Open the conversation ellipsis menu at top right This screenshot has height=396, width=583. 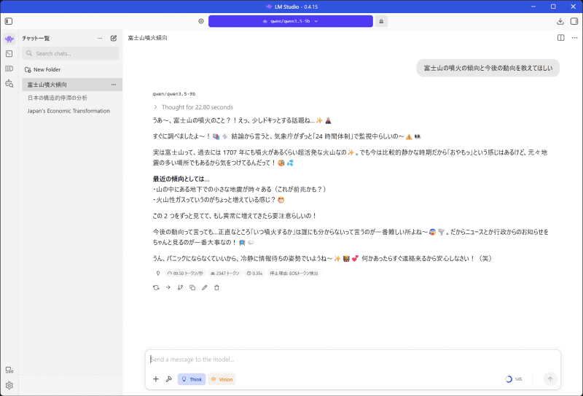coord(575,38)
